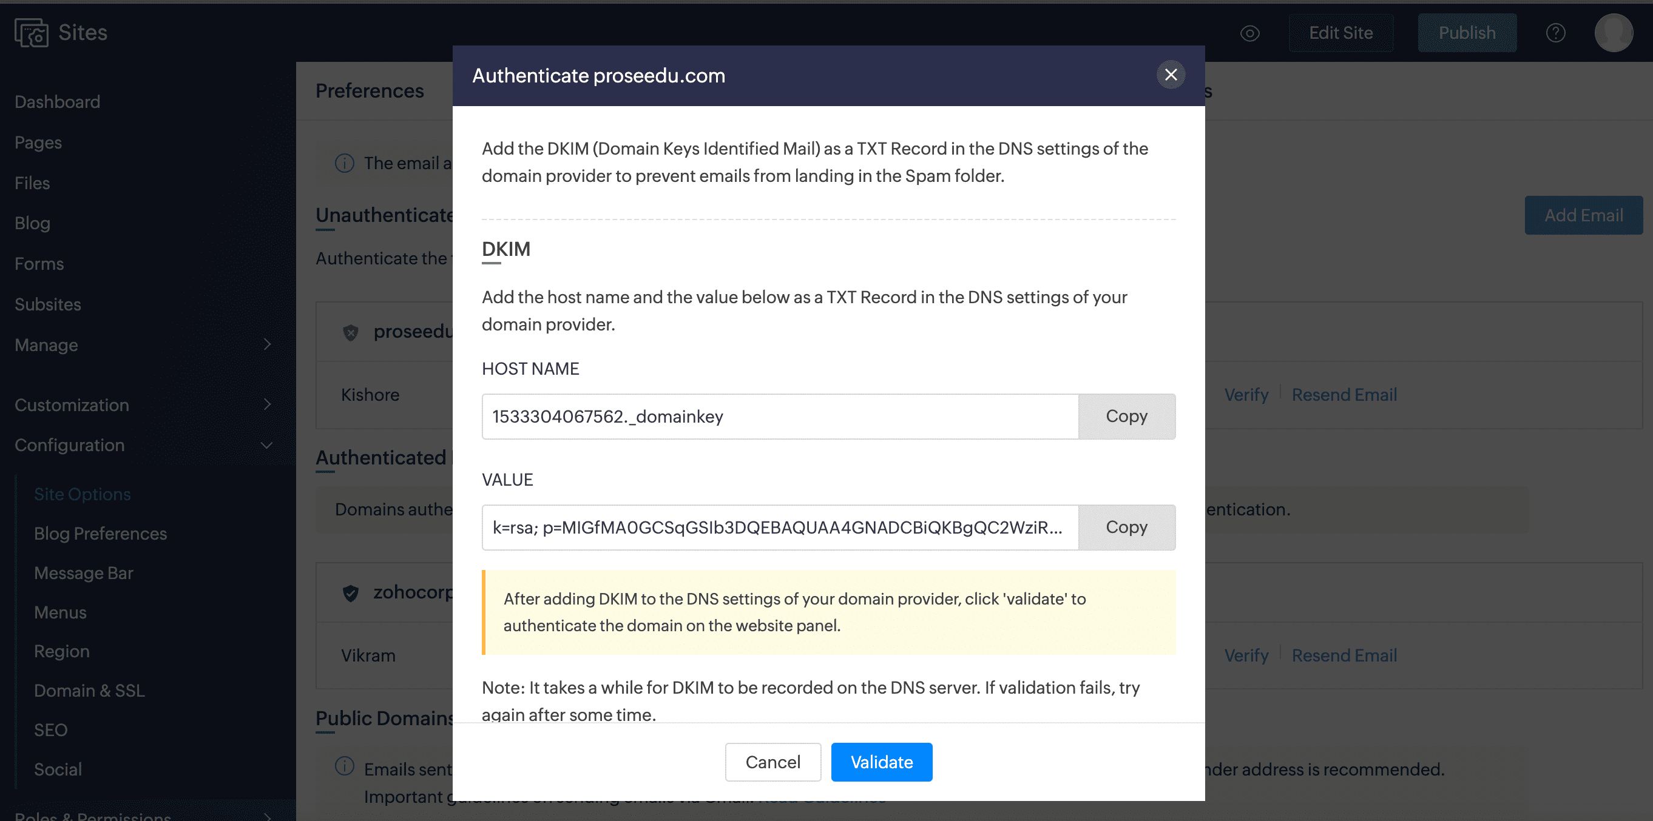
Task: Expand the Manage sidebar section
Action: [x=268, y=345]
